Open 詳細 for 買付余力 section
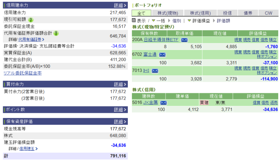This screenshot has width=280, height=160. 120,84
